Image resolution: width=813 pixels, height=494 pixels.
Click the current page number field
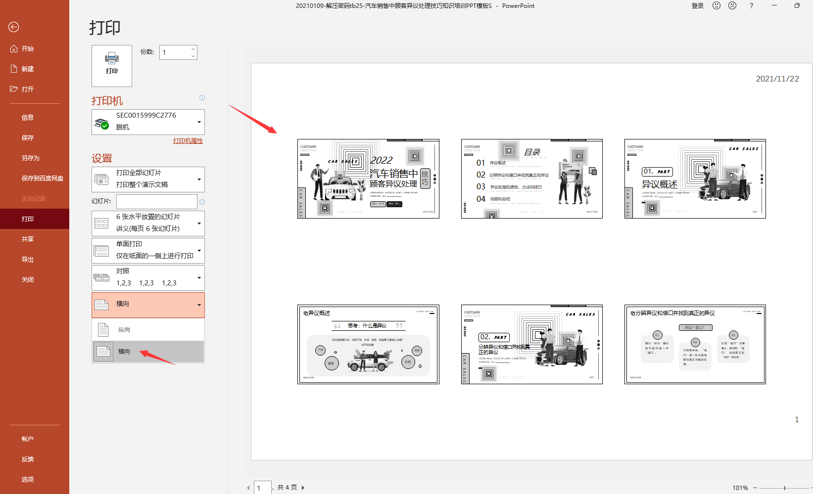coord(263,488)
